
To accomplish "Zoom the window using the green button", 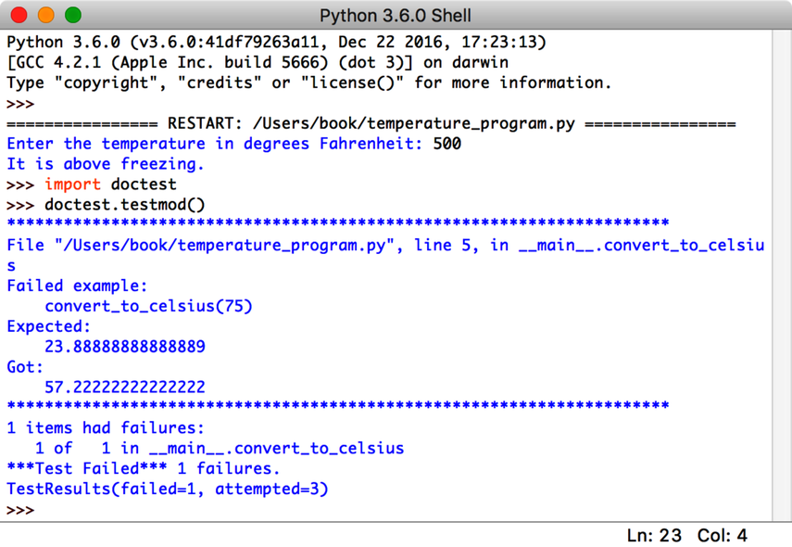I will click(73, 15).
